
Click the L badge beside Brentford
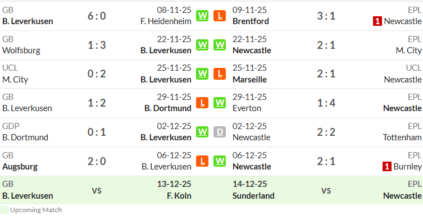tap(220, 16)
